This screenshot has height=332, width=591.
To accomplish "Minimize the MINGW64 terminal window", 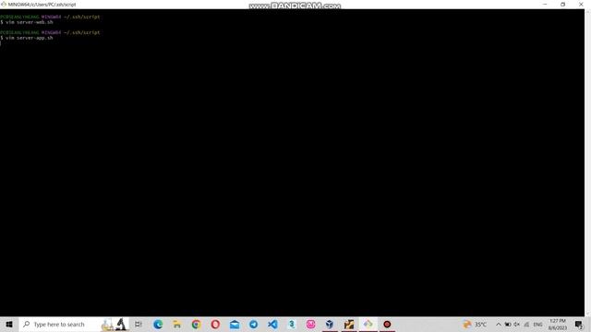I will (545, 4).
